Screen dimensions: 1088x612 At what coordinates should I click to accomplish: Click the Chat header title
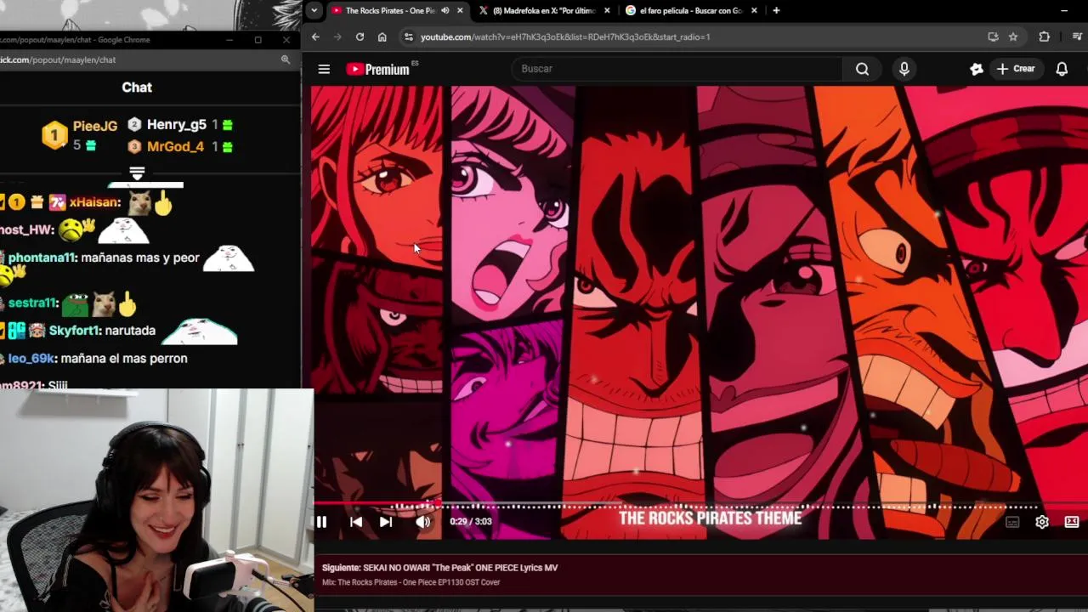(x=137, y=88)
